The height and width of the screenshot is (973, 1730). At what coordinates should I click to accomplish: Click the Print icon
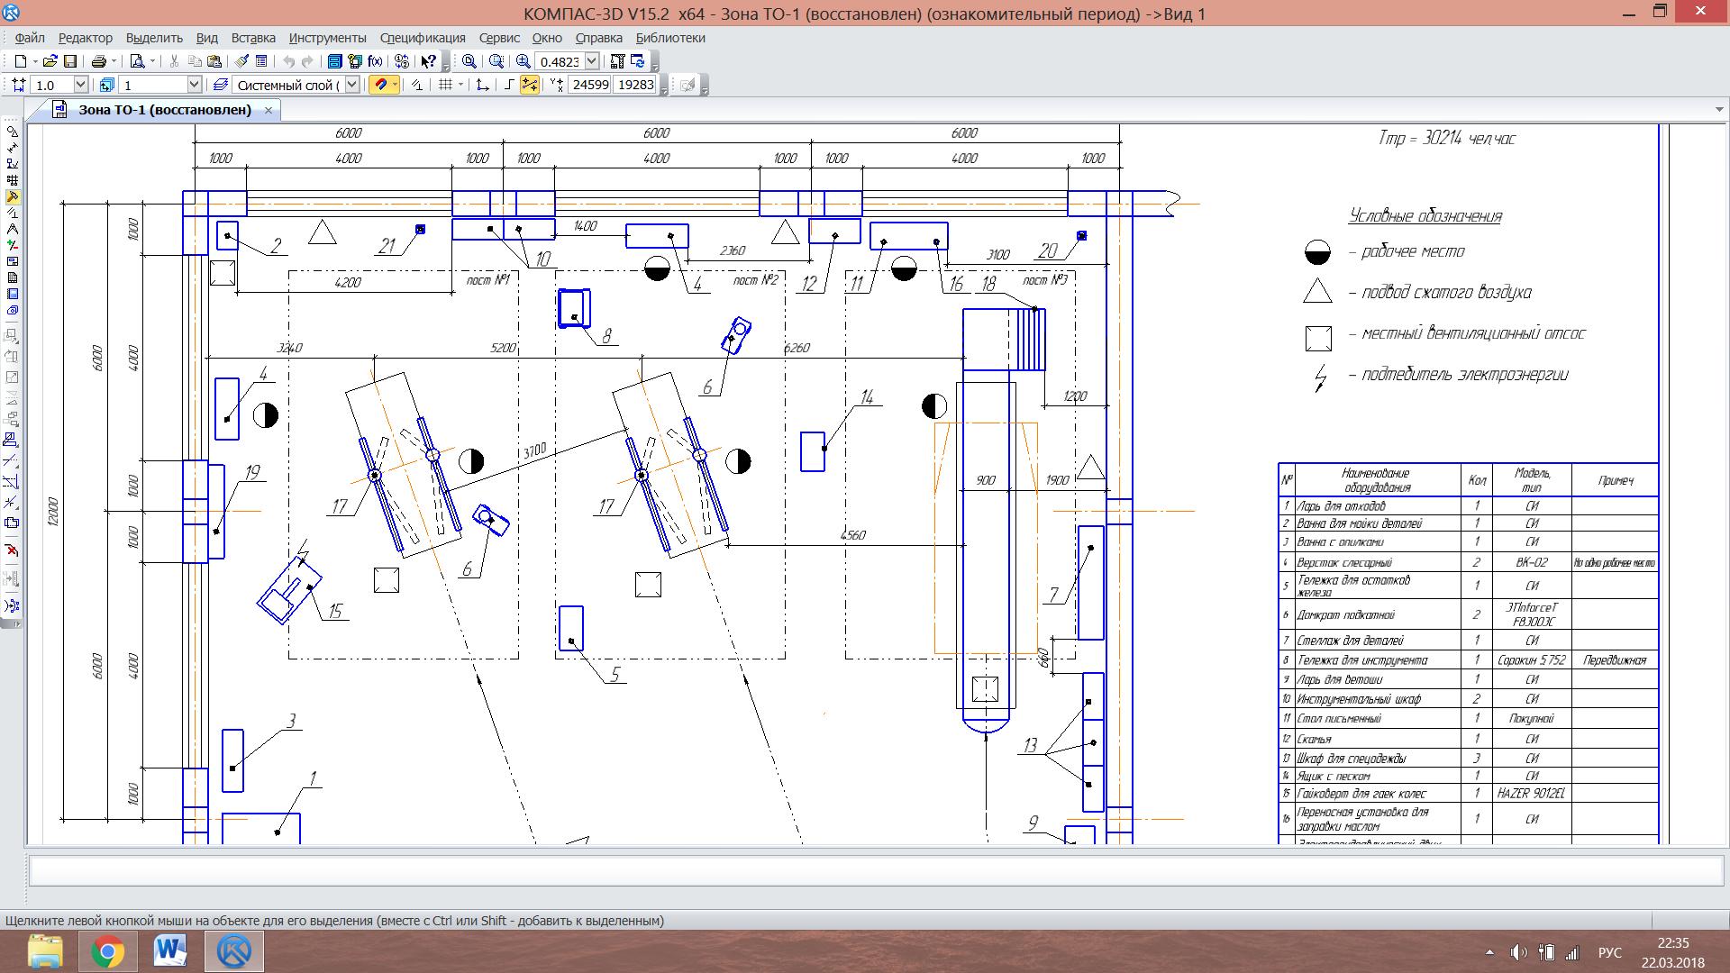pos(99,61)
